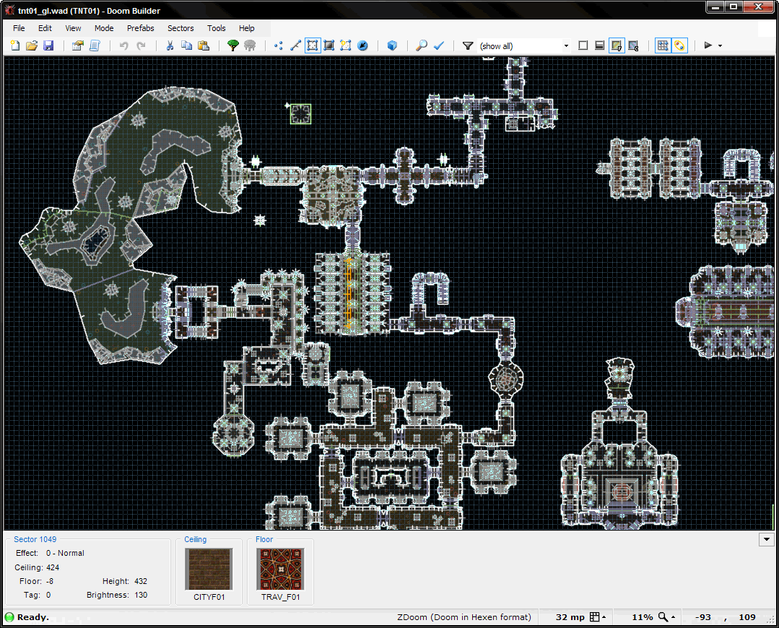The image size is (779, 628).
Task: Open zoom level arrow next to 11%
Action: point(673,617)
